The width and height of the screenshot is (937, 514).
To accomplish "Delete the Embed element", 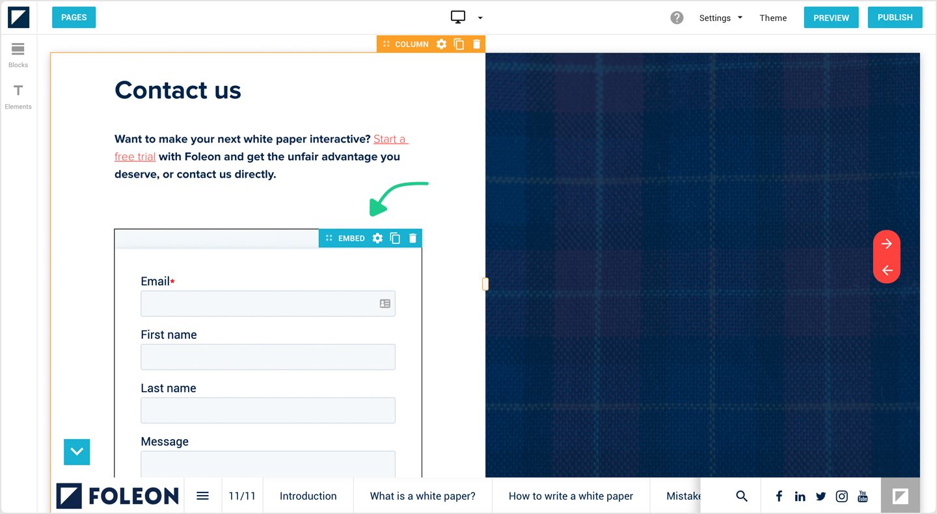I will coord(413,238).
